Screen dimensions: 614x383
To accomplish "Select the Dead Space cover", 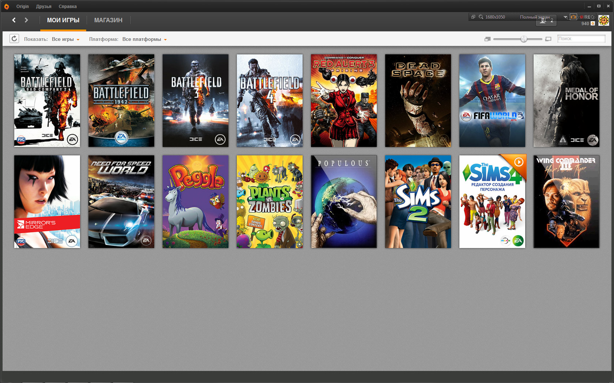I will tap(418, 101).
